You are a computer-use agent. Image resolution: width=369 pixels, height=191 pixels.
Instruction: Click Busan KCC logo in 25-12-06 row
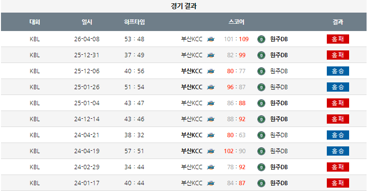click(210, 71)
